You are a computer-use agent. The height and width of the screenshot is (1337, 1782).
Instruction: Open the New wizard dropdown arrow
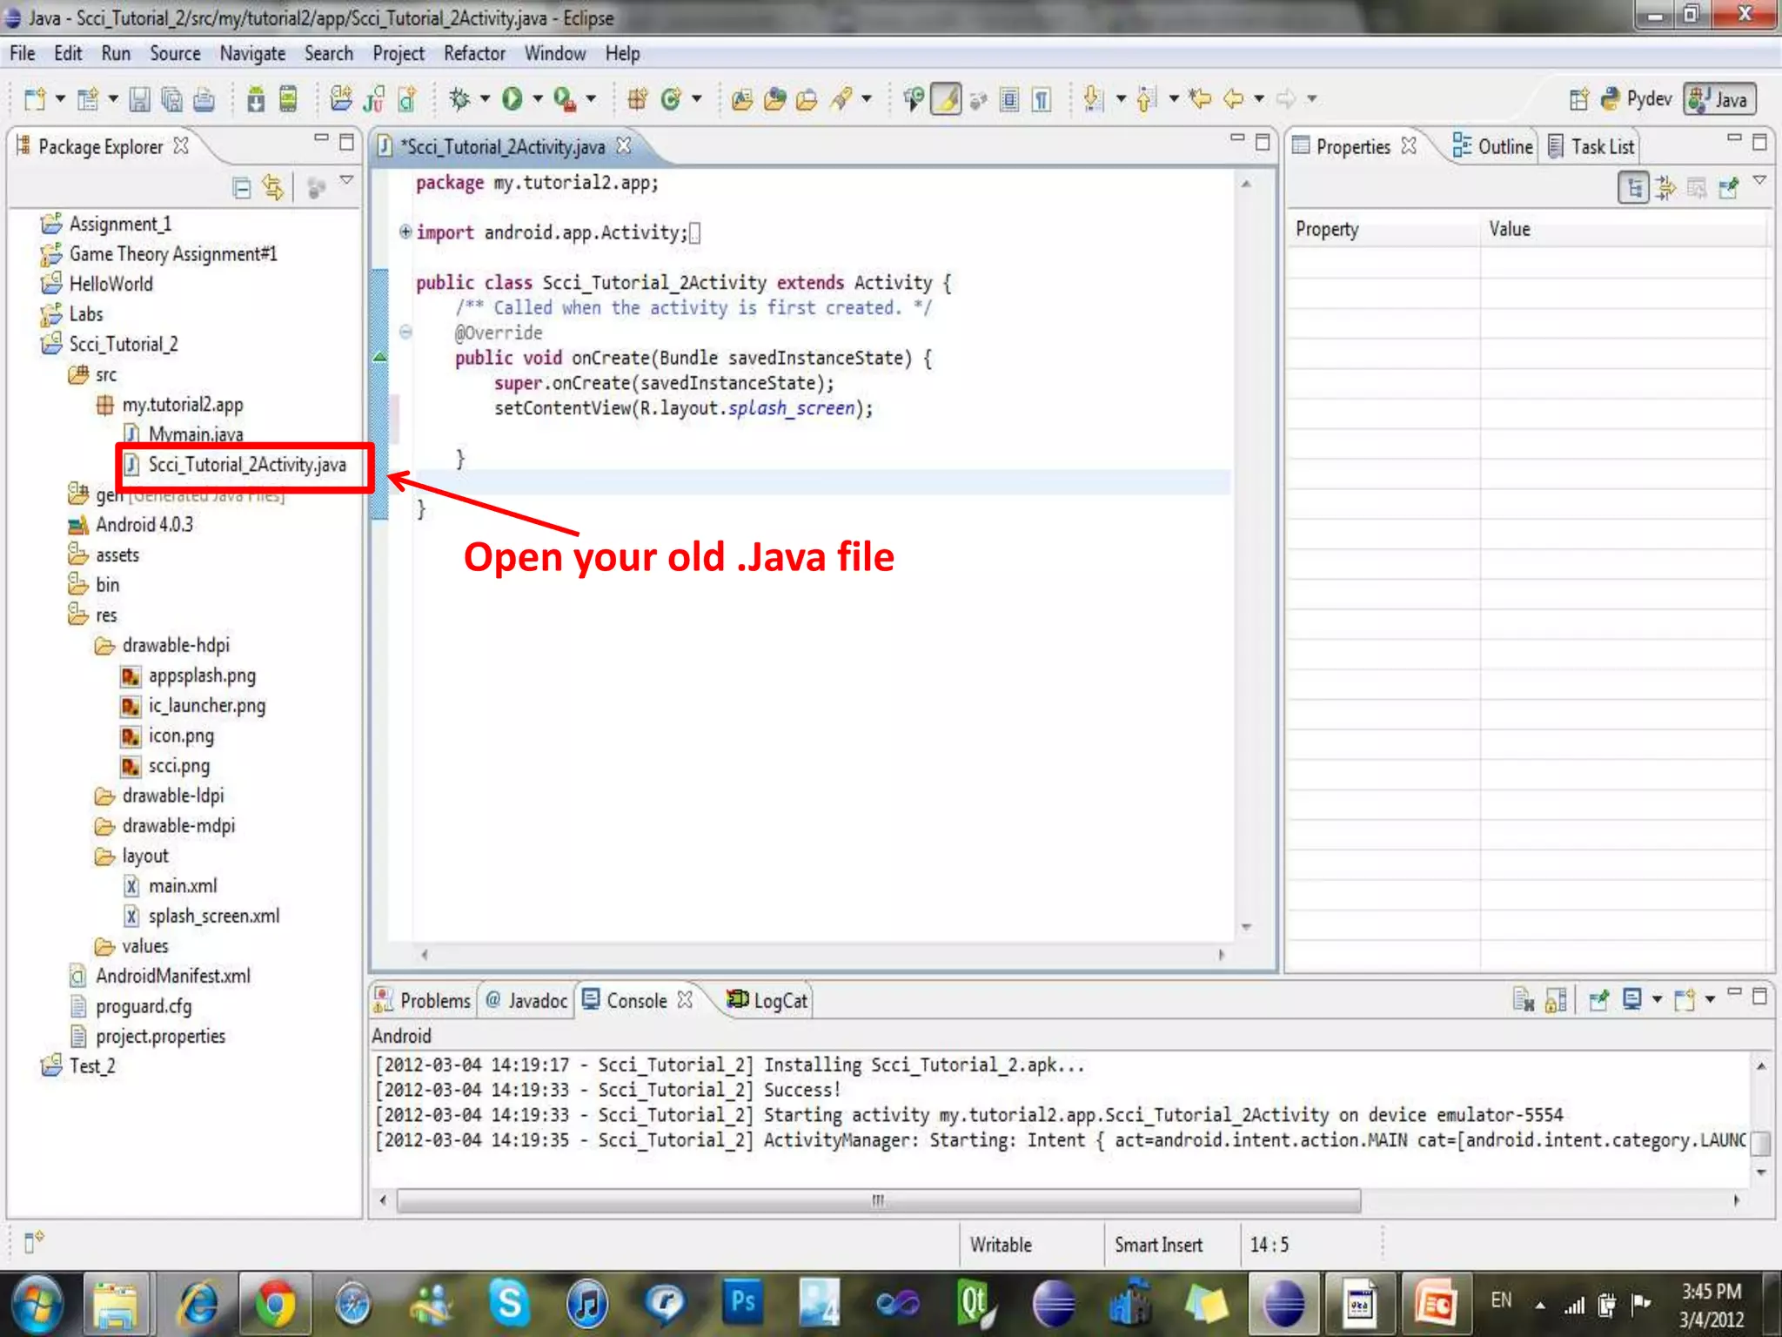60,99
